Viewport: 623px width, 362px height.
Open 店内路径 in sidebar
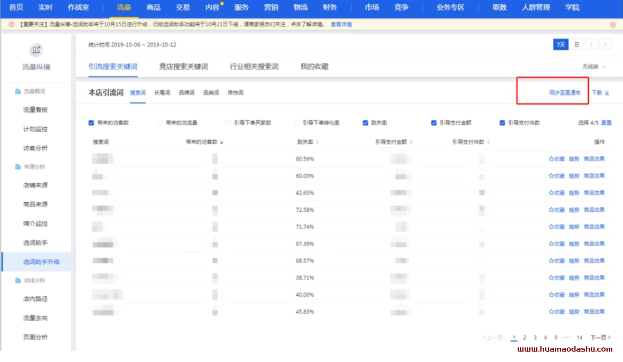pos(35,299)
